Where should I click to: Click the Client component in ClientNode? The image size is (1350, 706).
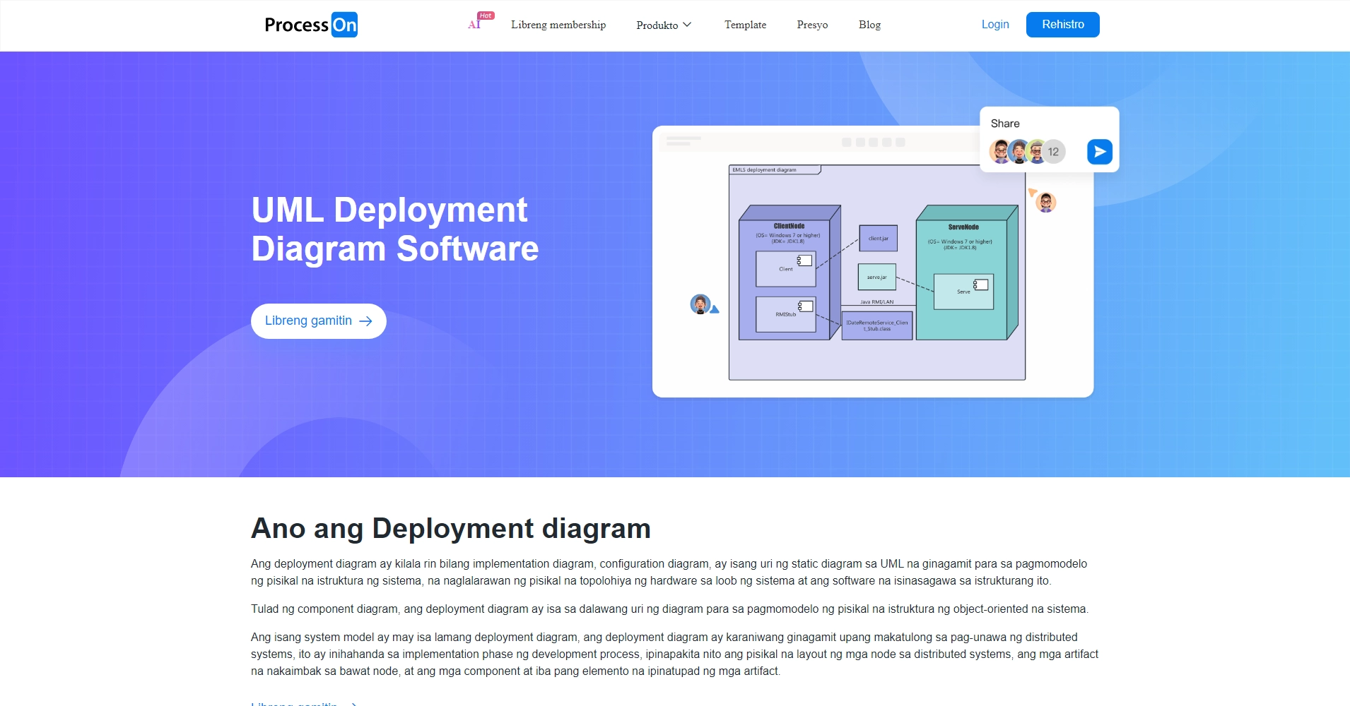[x=786, y=269]
